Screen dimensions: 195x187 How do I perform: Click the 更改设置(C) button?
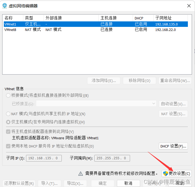177,174
